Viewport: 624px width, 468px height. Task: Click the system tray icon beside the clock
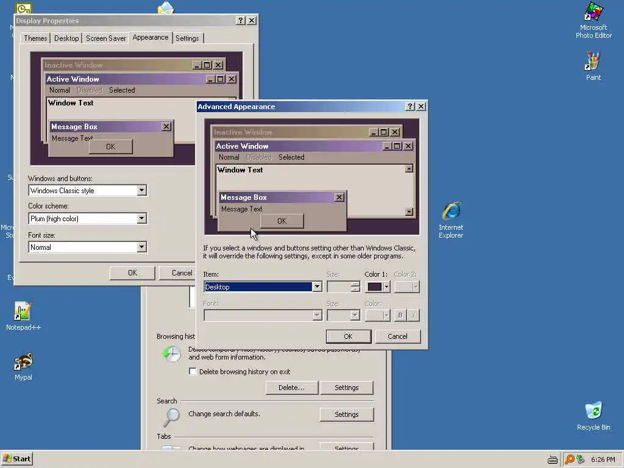click(x=580, y=459)
